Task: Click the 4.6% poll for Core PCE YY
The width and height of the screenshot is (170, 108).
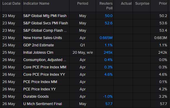Action: 108,75
